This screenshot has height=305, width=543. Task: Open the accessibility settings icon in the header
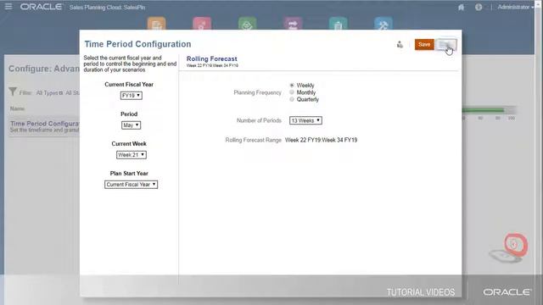tap(479, 7)
